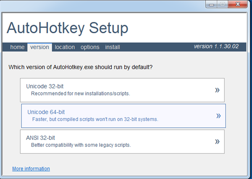This screenshot has height=179, width=252.
Task: Choose the ANSI 32-bit option
Action: click(40, 138)
